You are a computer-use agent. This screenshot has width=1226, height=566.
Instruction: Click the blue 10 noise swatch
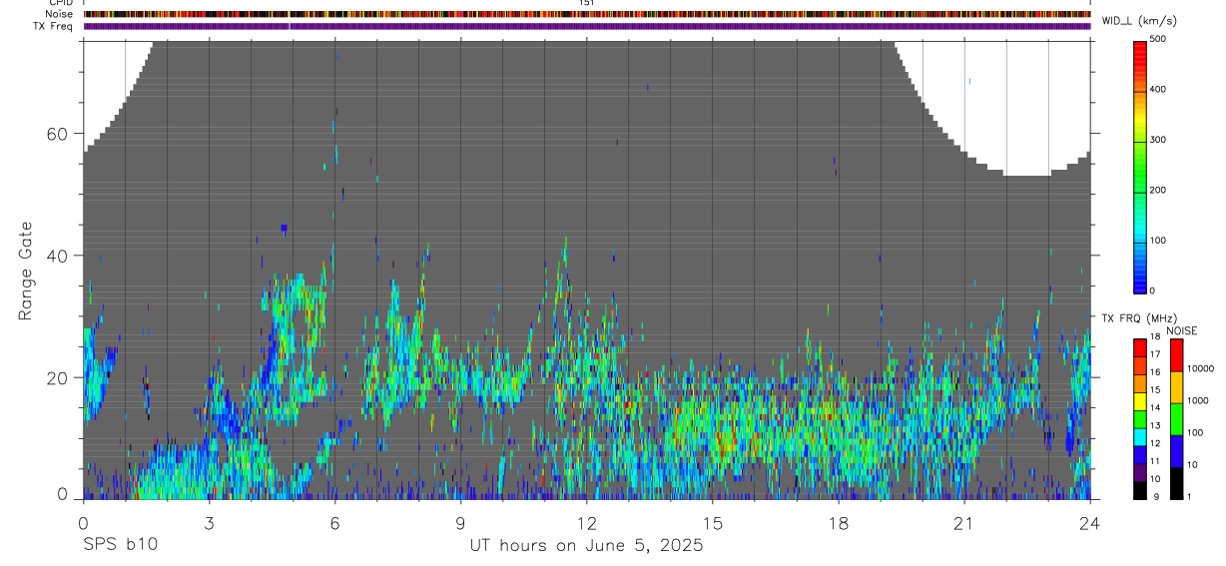coord(1177,451)
